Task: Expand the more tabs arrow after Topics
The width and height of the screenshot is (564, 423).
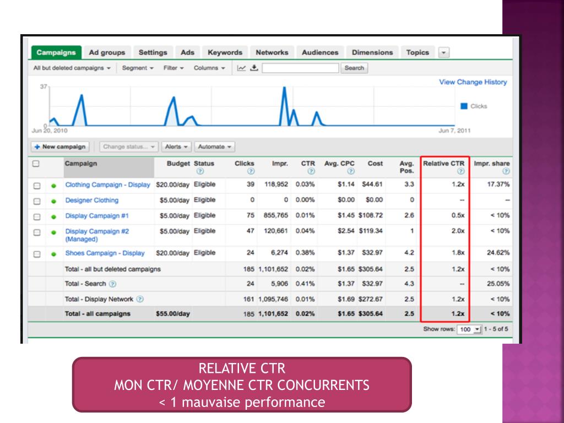Action: point(444,52)
